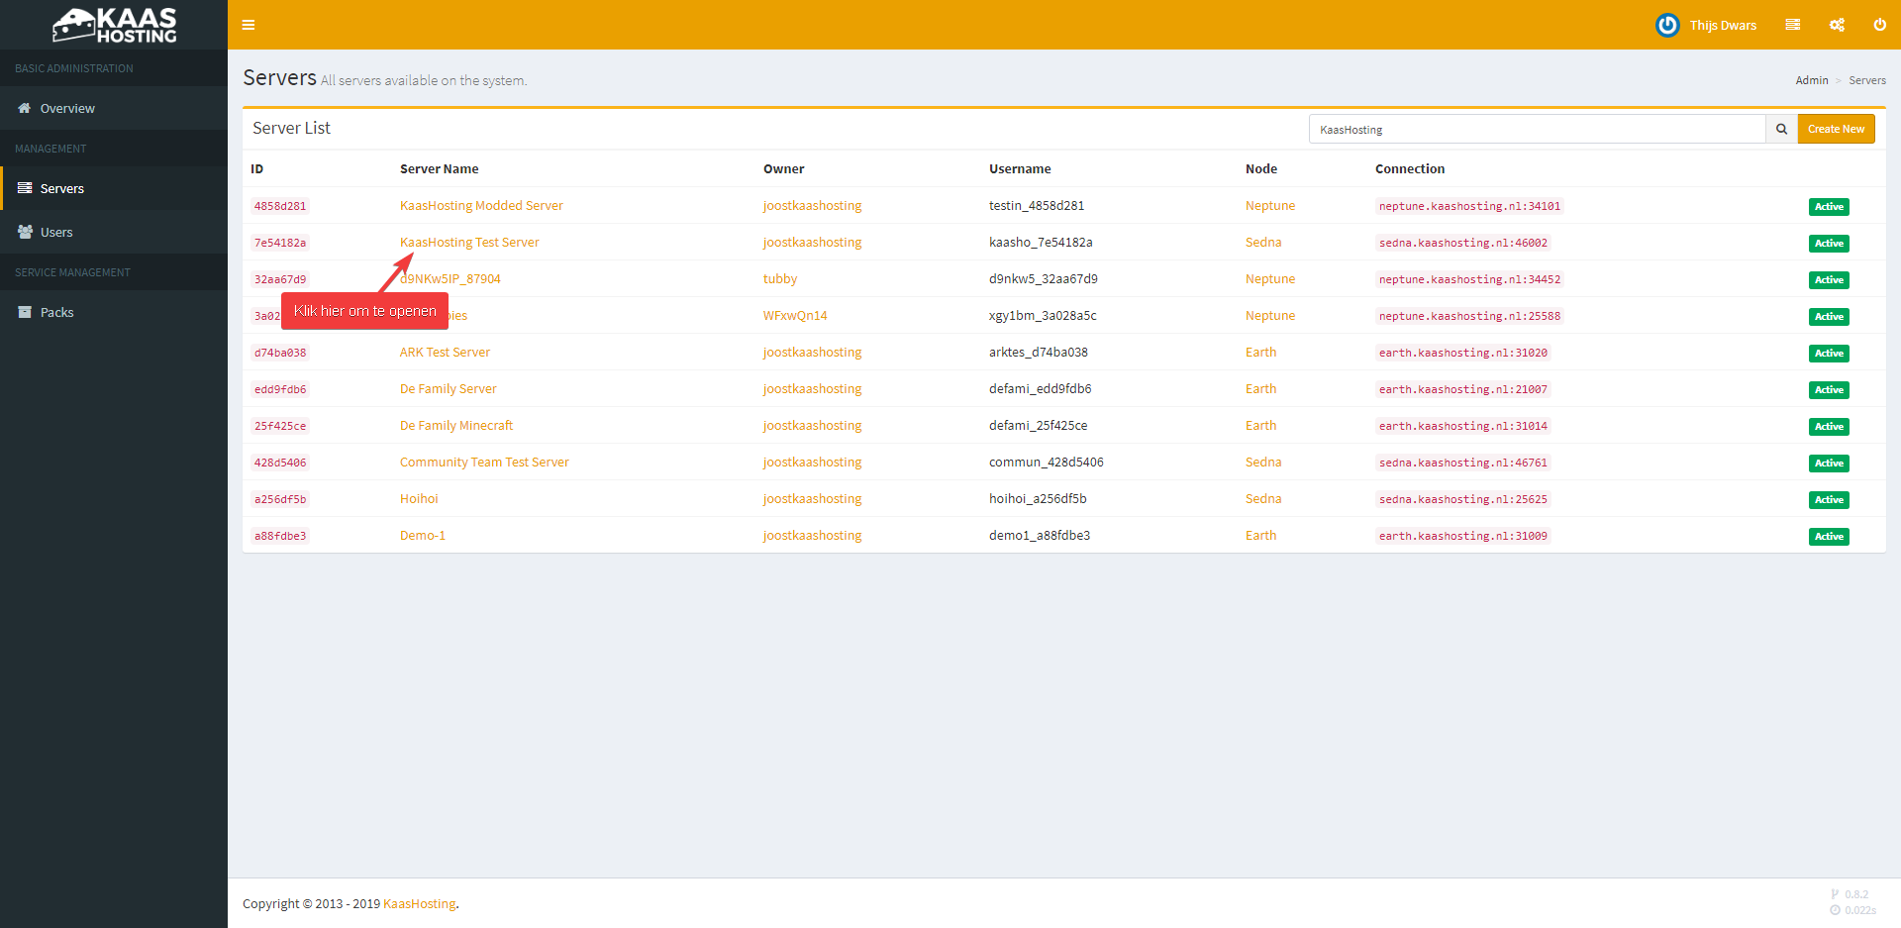Click the magnifier search icon button
This screenshot has height=928, width=1901.
(x=1781, y=129)
